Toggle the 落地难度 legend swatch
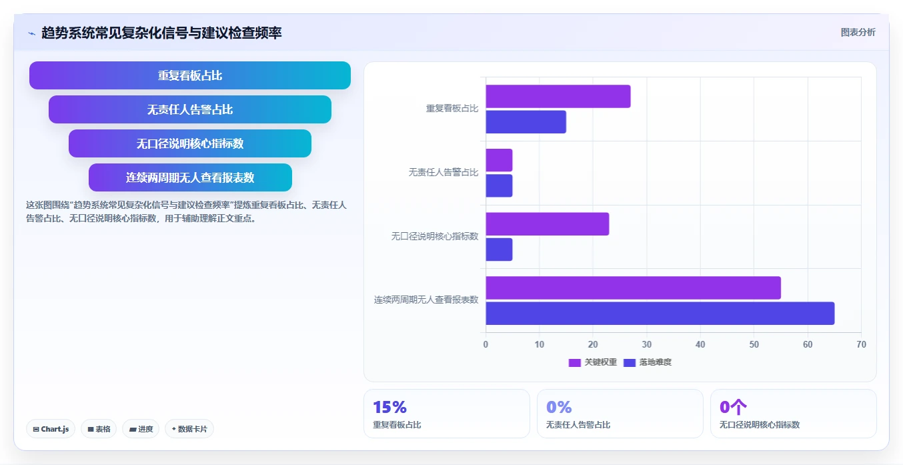The image size is (903, 465). pos(630,362)
